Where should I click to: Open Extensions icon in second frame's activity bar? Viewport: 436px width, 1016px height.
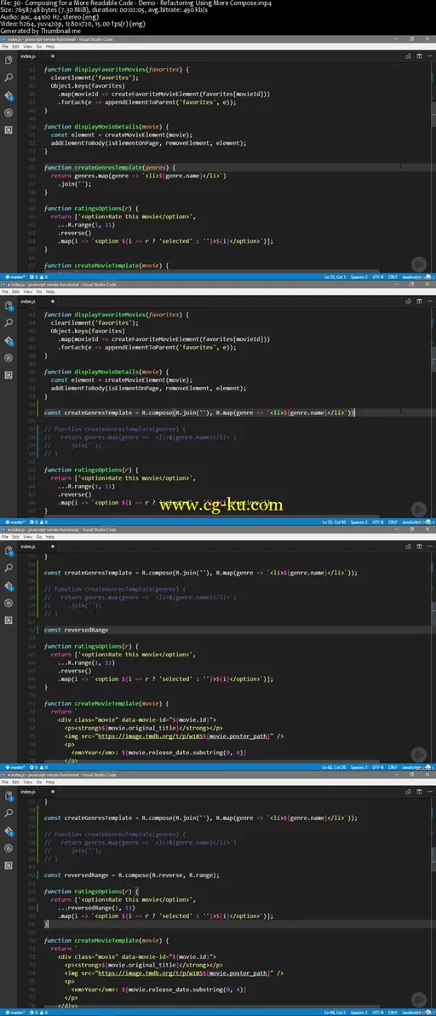[9, 374]
